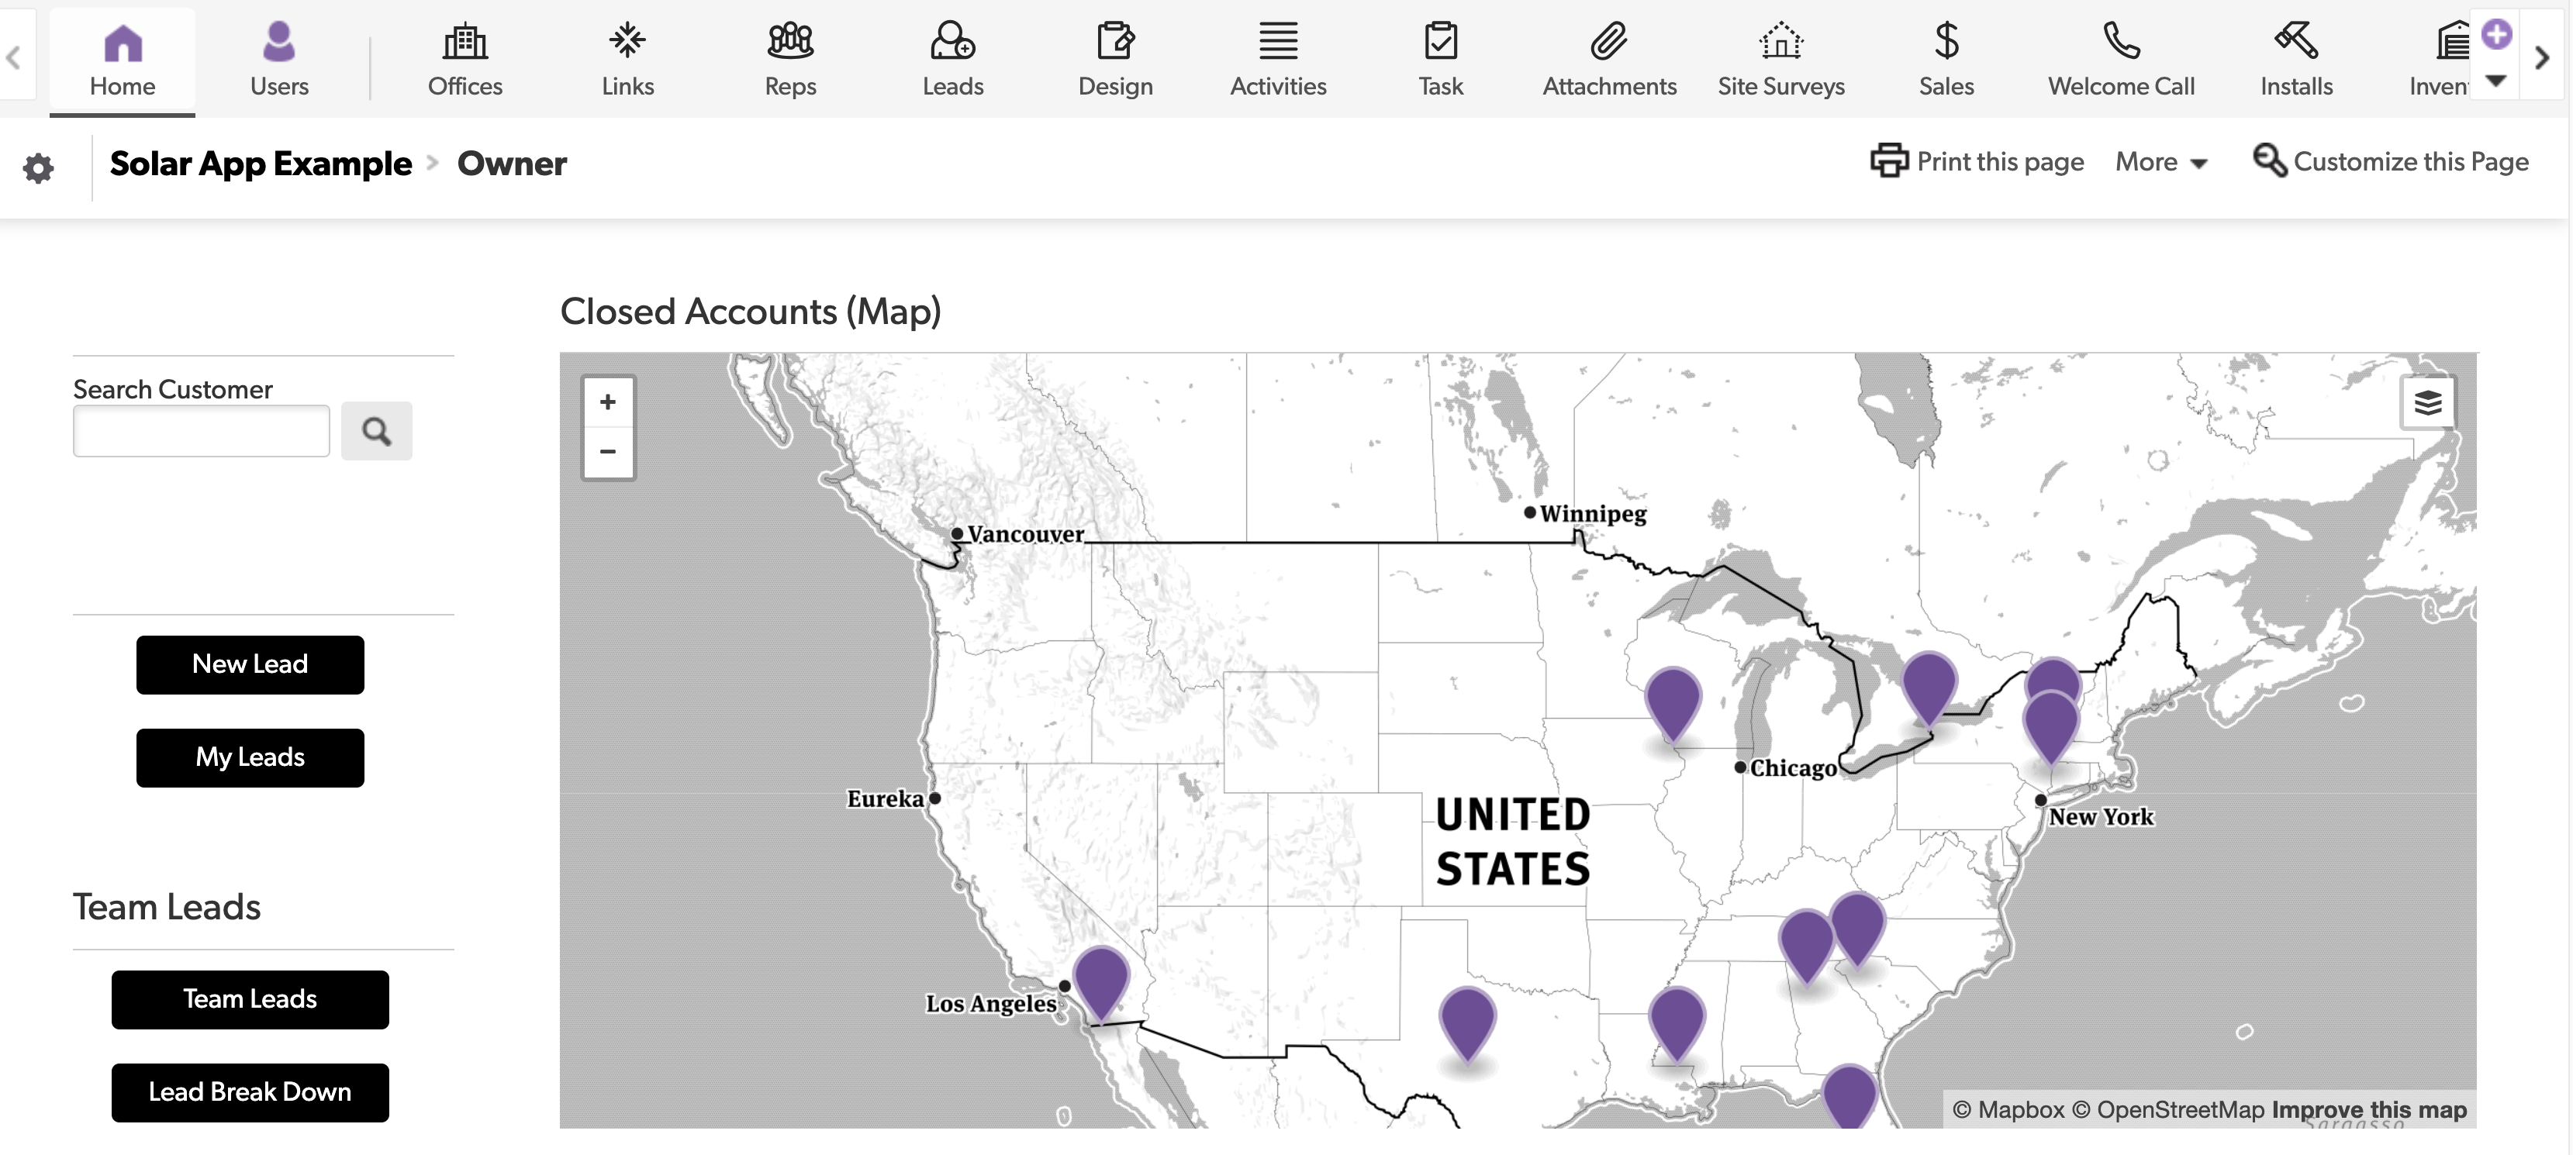Click the New Lead button
The image size is (2573, 1155).
(x=250, y=664)
